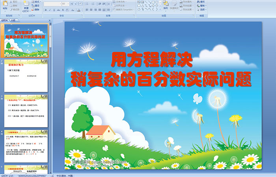
Task: Click the Reset (重设) slide button
Action: tap(35, 6)
